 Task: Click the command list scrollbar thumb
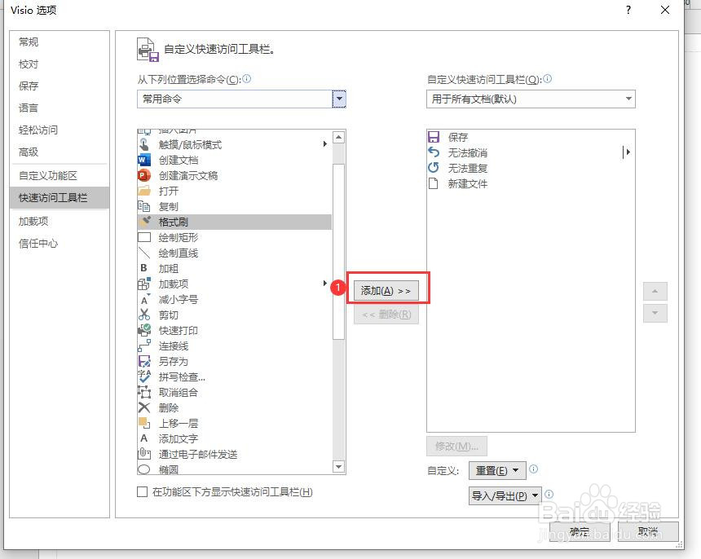tap(339, 252)
